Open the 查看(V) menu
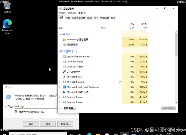Image resolution: width=186 pixels, height=135 pixels. coord(82,13)
